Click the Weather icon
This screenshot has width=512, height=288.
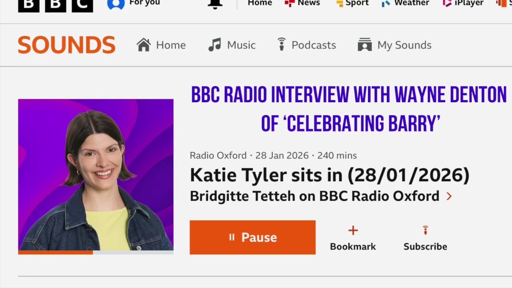point(386,4)
